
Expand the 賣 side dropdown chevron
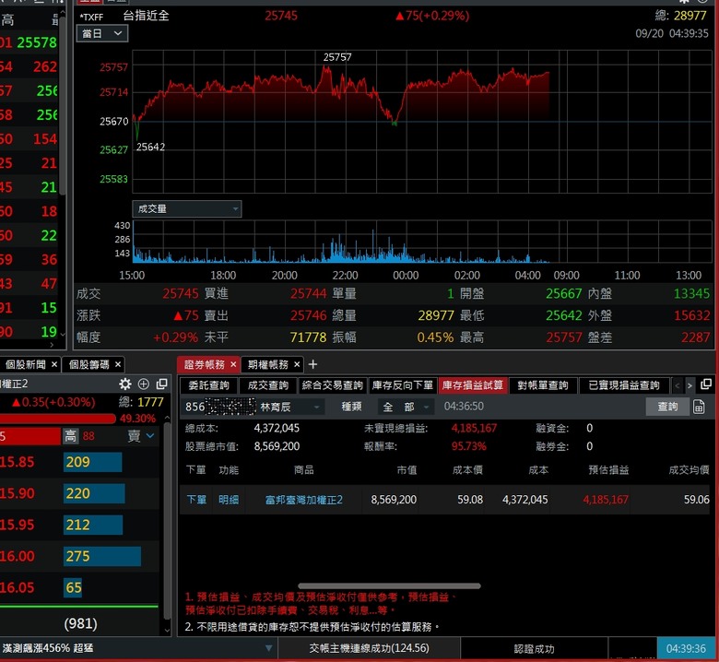pyautogui.click(x=150, y=435)
